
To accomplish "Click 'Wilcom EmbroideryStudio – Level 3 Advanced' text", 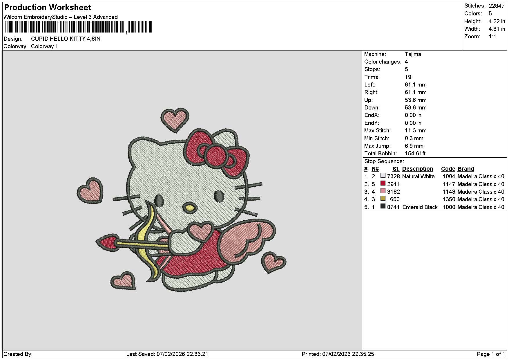I will point(61,17).
